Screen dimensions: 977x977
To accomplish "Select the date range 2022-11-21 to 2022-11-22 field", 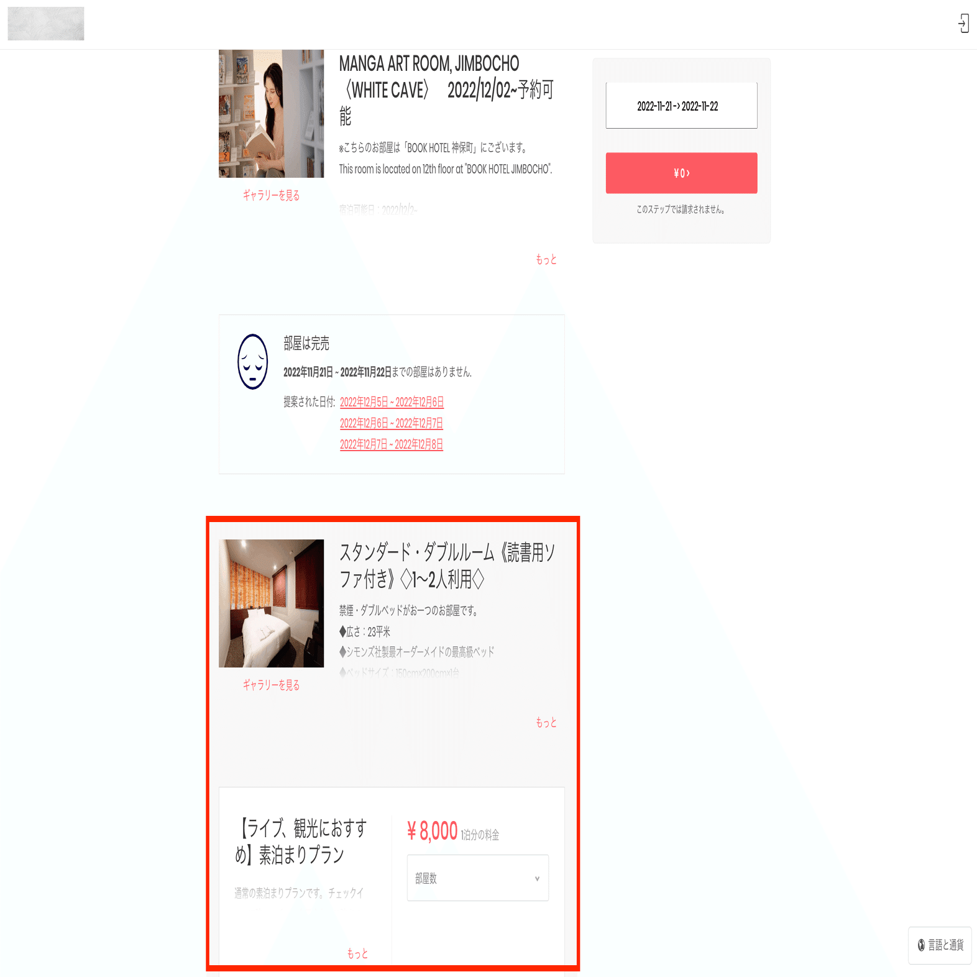I will (681, 106).
